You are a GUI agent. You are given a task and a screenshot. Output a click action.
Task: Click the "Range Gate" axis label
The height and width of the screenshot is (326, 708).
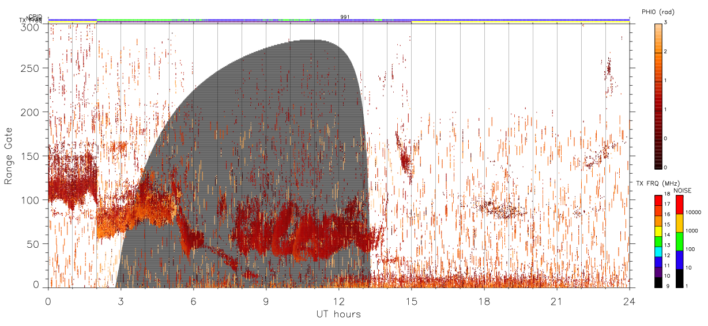pos(9,156)
